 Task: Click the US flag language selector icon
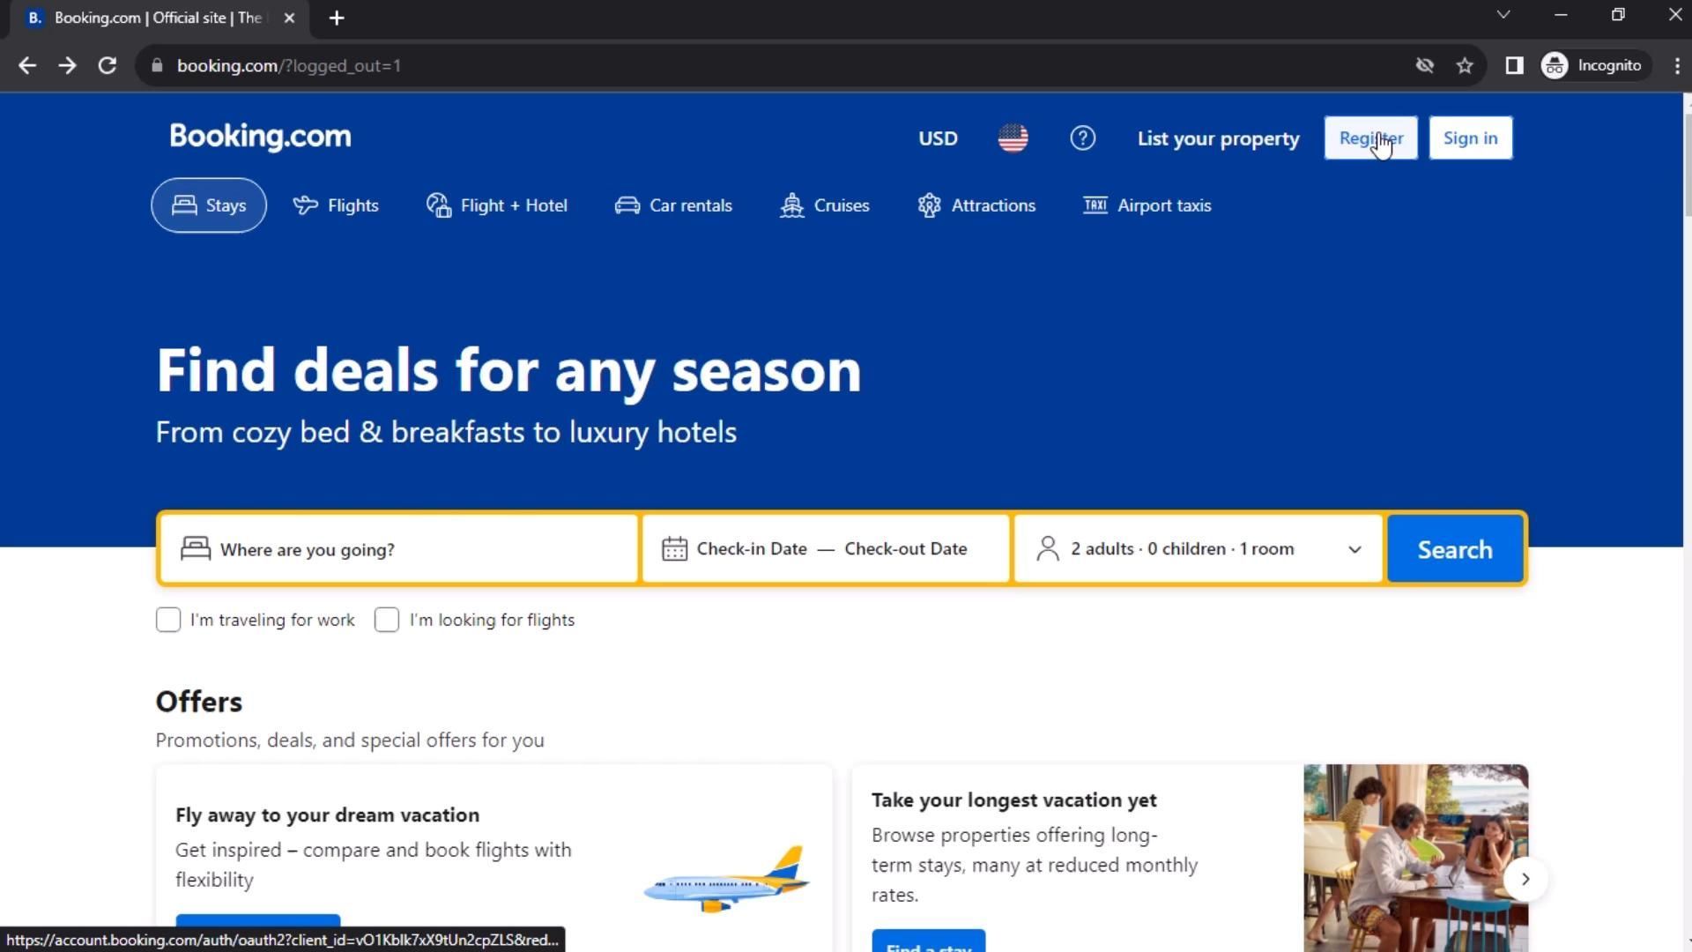pos(1013,138)
